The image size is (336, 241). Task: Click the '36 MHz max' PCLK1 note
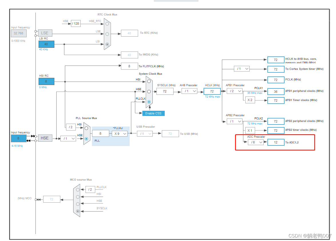pyautogui.click(x=255, y=93)
